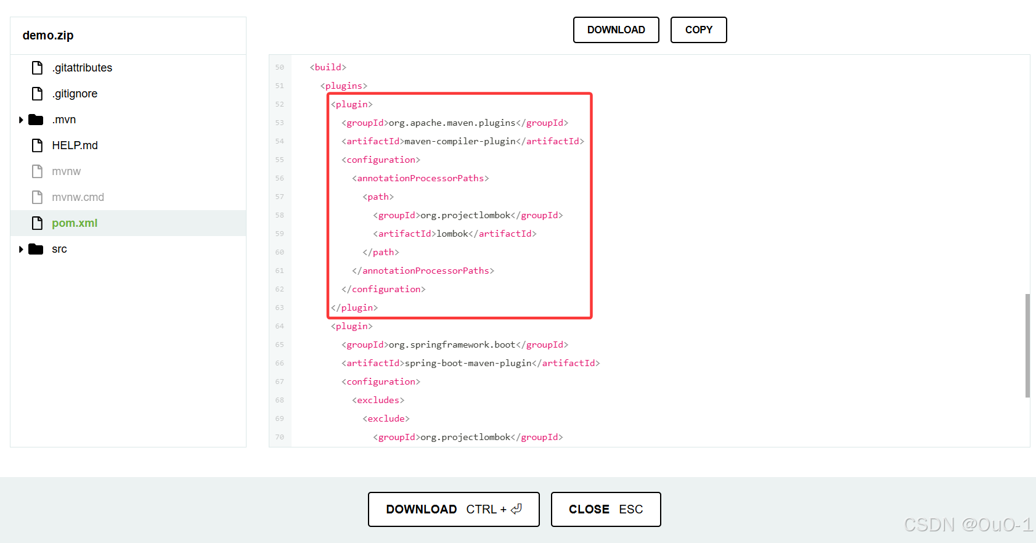Screen dimensions: 1036x543
Task: Click the bottom DOWNLOAD CTRL+Enter button
Action: coord(454,509)
